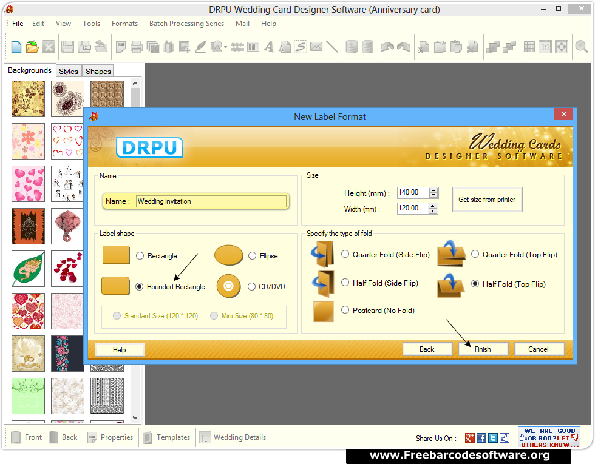Viewport: 595px width, 464px height.
Task: Open the Tools menu
Action: (x=92, y=24)
